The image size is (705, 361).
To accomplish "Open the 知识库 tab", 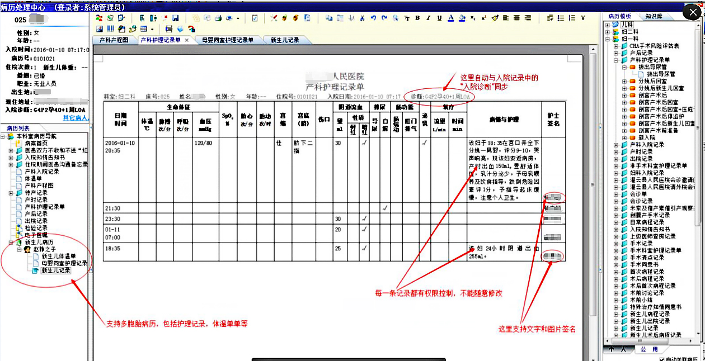I will (654, 16).
